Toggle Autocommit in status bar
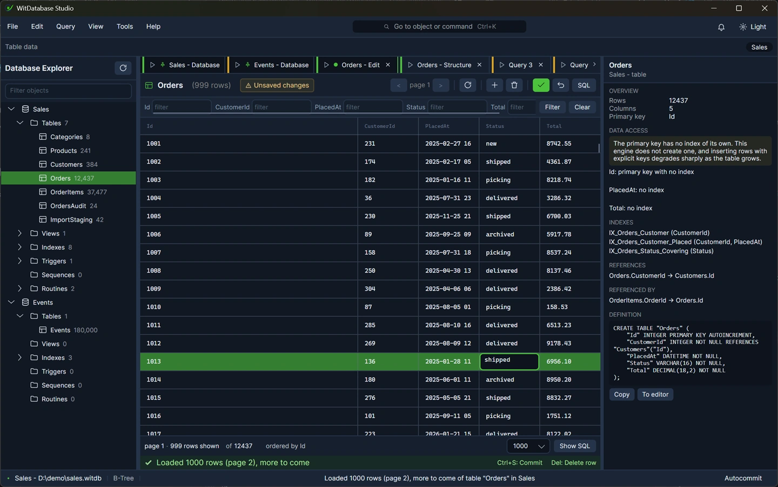The image size is (778, 487). pos(743,478)
